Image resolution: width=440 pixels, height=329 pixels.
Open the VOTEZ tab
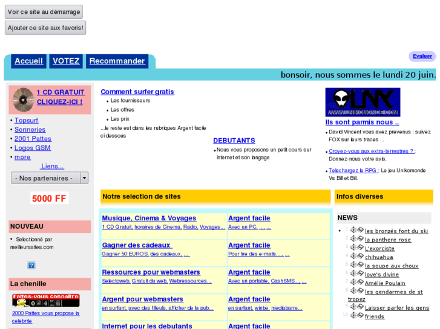point(66,61)
